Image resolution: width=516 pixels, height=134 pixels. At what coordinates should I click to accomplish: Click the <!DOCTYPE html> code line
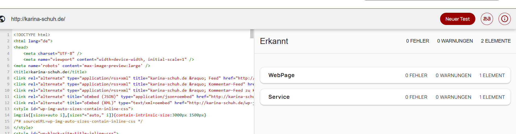32,35
